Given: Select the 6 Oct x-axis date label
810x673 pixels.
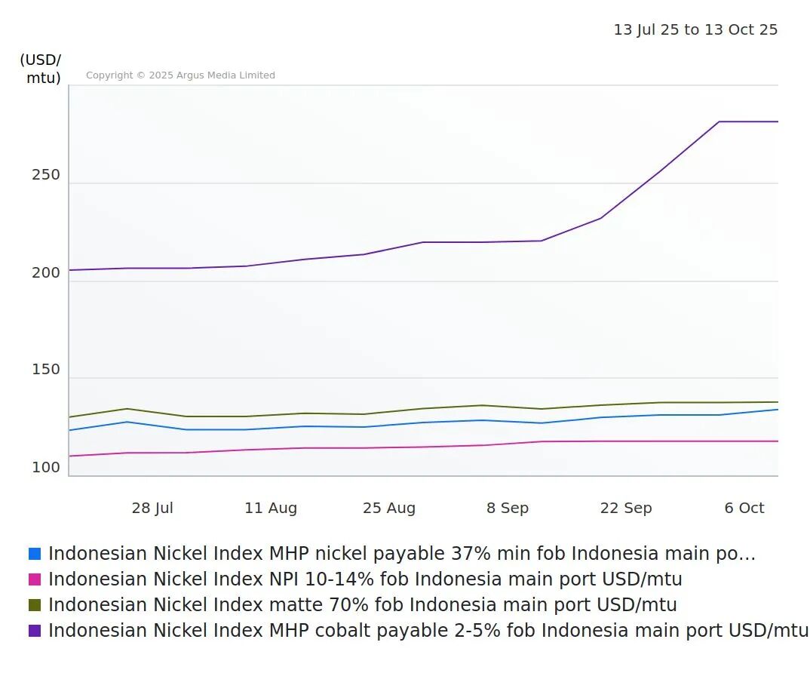Looking at the screenshot, I should pos(744,508).
